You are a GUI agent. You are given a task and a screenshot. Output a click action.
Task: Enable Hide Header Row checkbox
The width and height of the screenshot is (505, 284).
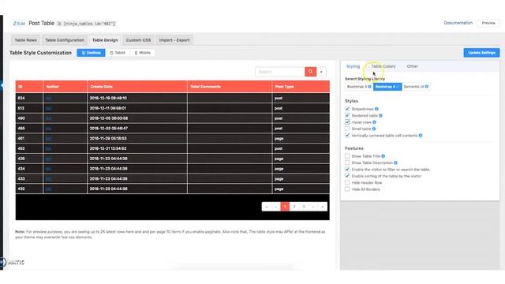click(x=347, y=182)
